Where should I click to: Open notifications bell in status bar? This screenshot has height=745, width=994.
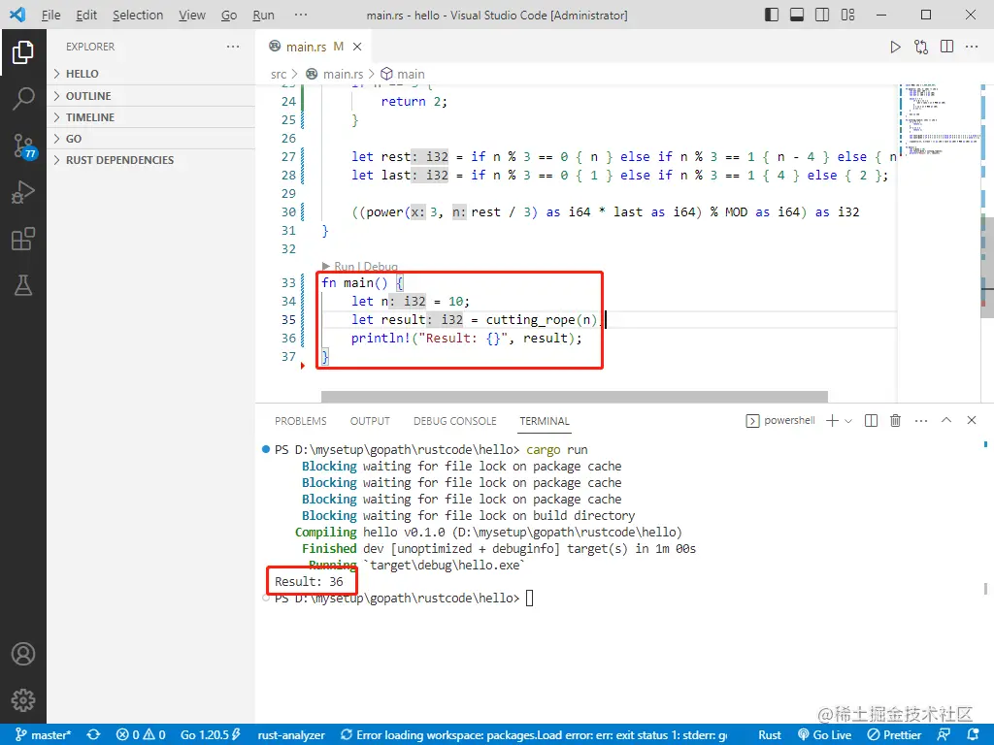tap(973, 735)
